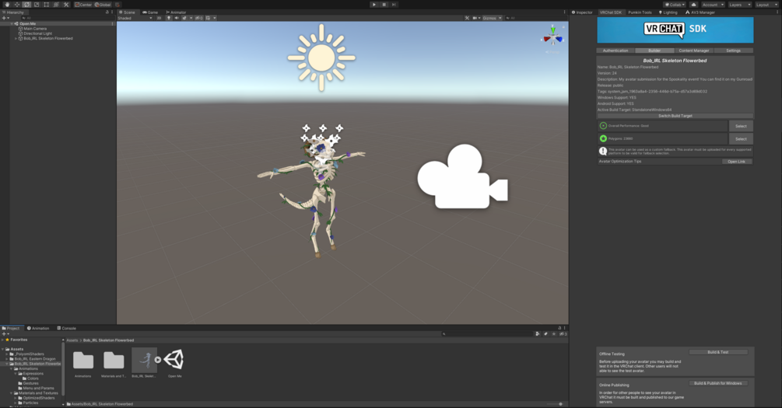The width and height of the screenshot is (782, 408).
Task: Open SDK Settings tab
Action: (733, 51)
